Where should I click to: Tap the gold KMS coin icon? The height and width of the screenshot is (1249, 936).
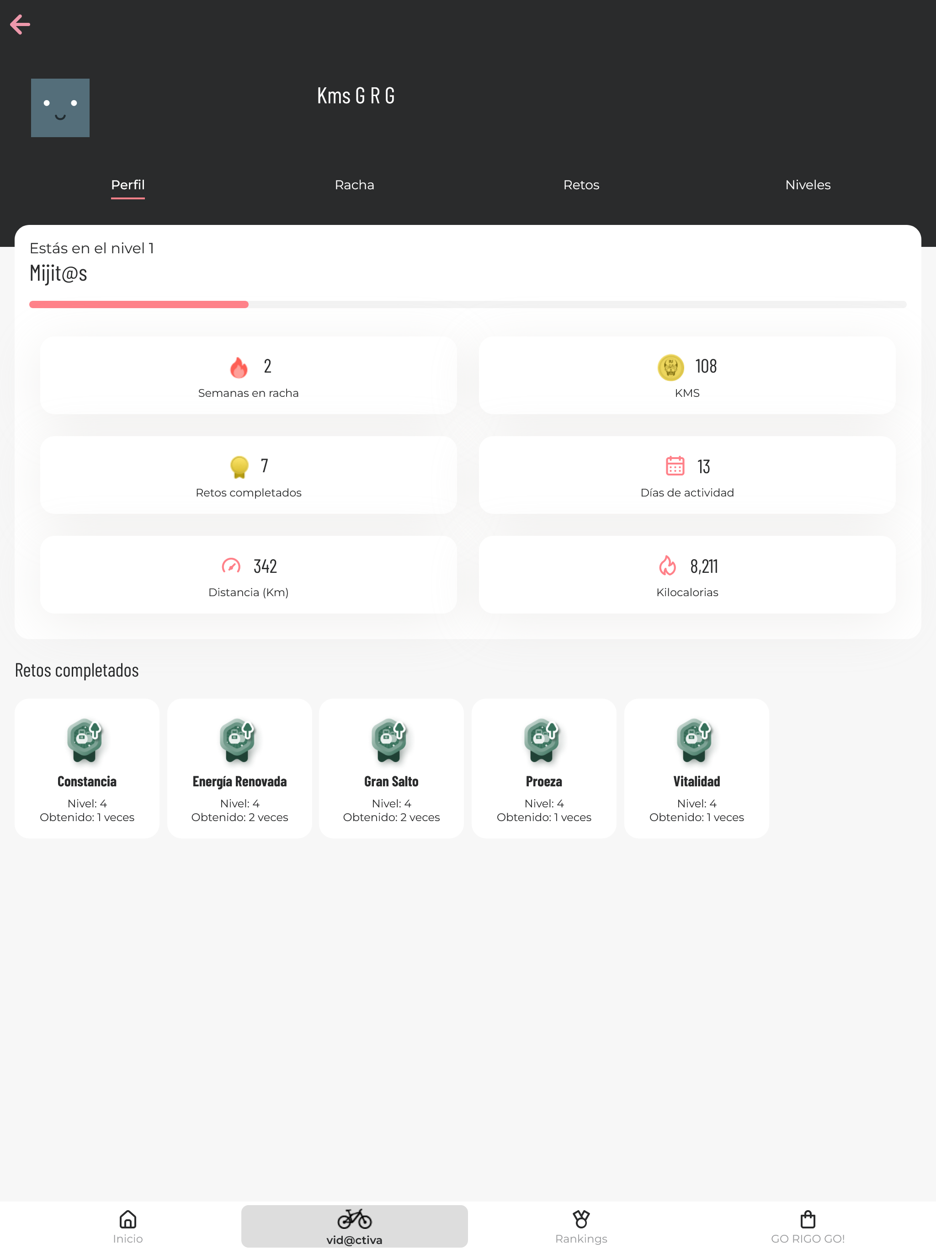coord(670,367)
